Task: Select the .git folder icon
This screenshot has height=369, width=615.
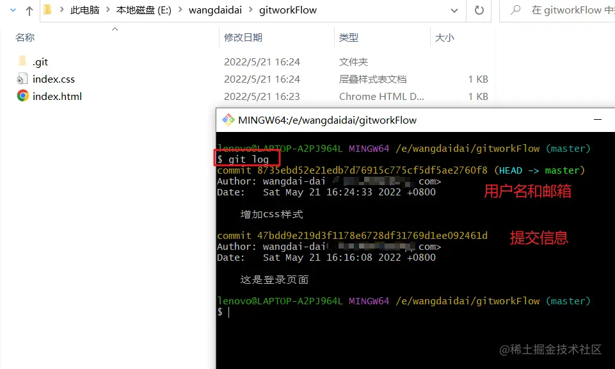Action: [x=22, y=61]
